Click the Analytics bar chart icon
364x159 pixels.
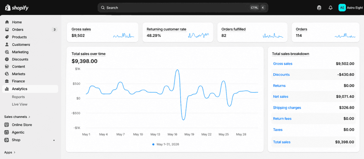coord(7,89)
